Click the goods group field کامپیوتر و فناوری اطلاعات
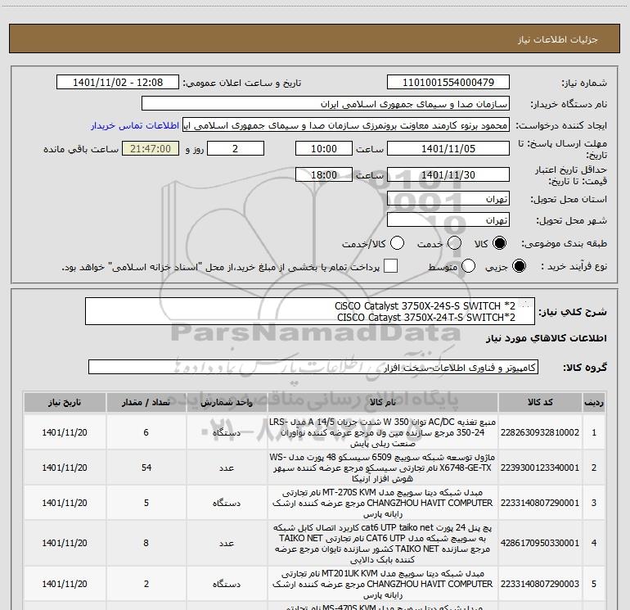Screen dimensions: 630x610 pyautogui.click(x=313, y=367)
